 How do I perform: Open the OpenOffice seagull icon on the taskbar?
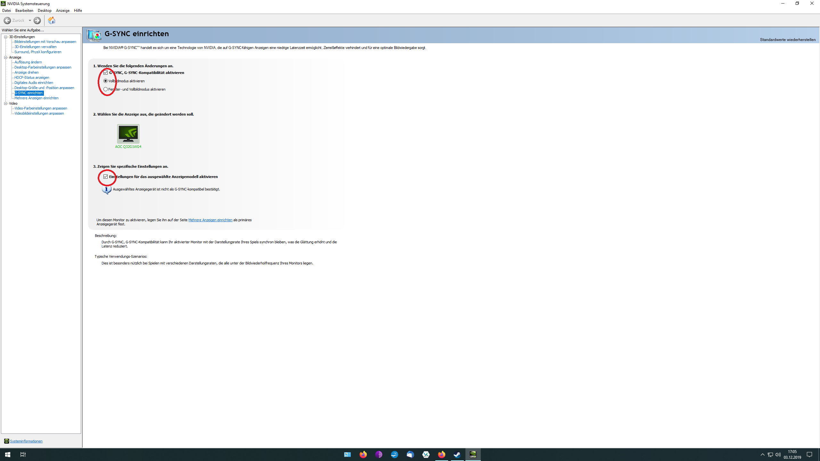tap(395, 455)
